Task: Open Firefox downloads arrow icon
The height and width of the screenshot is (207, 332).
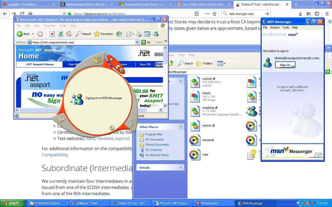Action: [300, 14]
